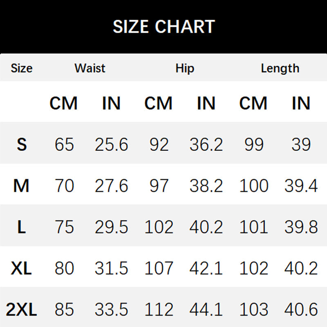Select the CM label under Length
The height and width of the screenshot is (327, 327).
point(253,104)
